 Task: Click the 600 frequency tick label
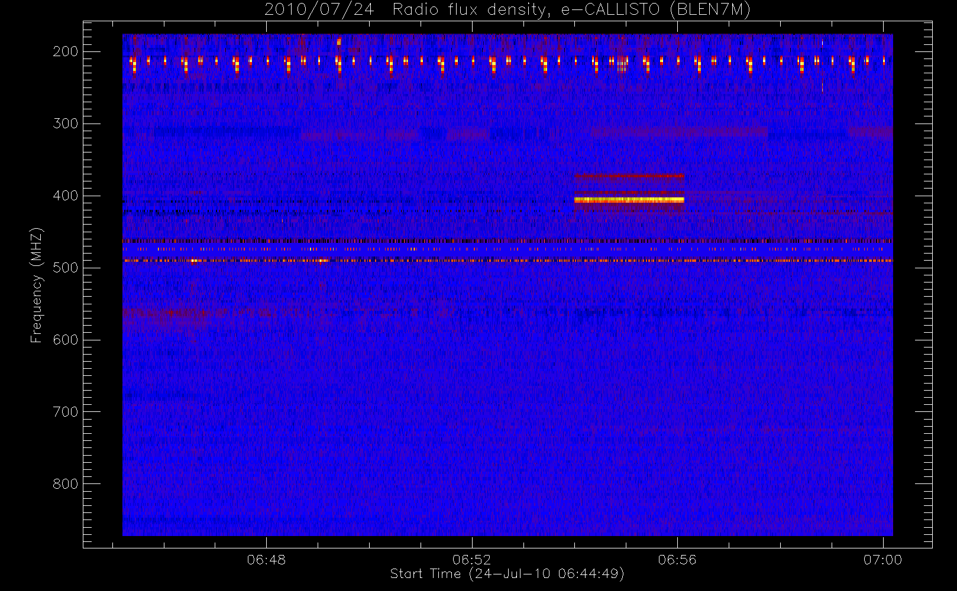[66, 340]
